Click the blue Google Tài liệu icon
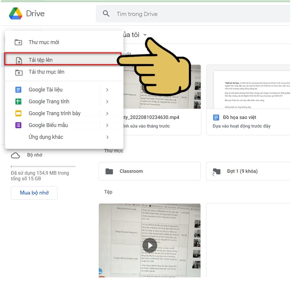This screenshot has height=296, width=294. point(18,90)
